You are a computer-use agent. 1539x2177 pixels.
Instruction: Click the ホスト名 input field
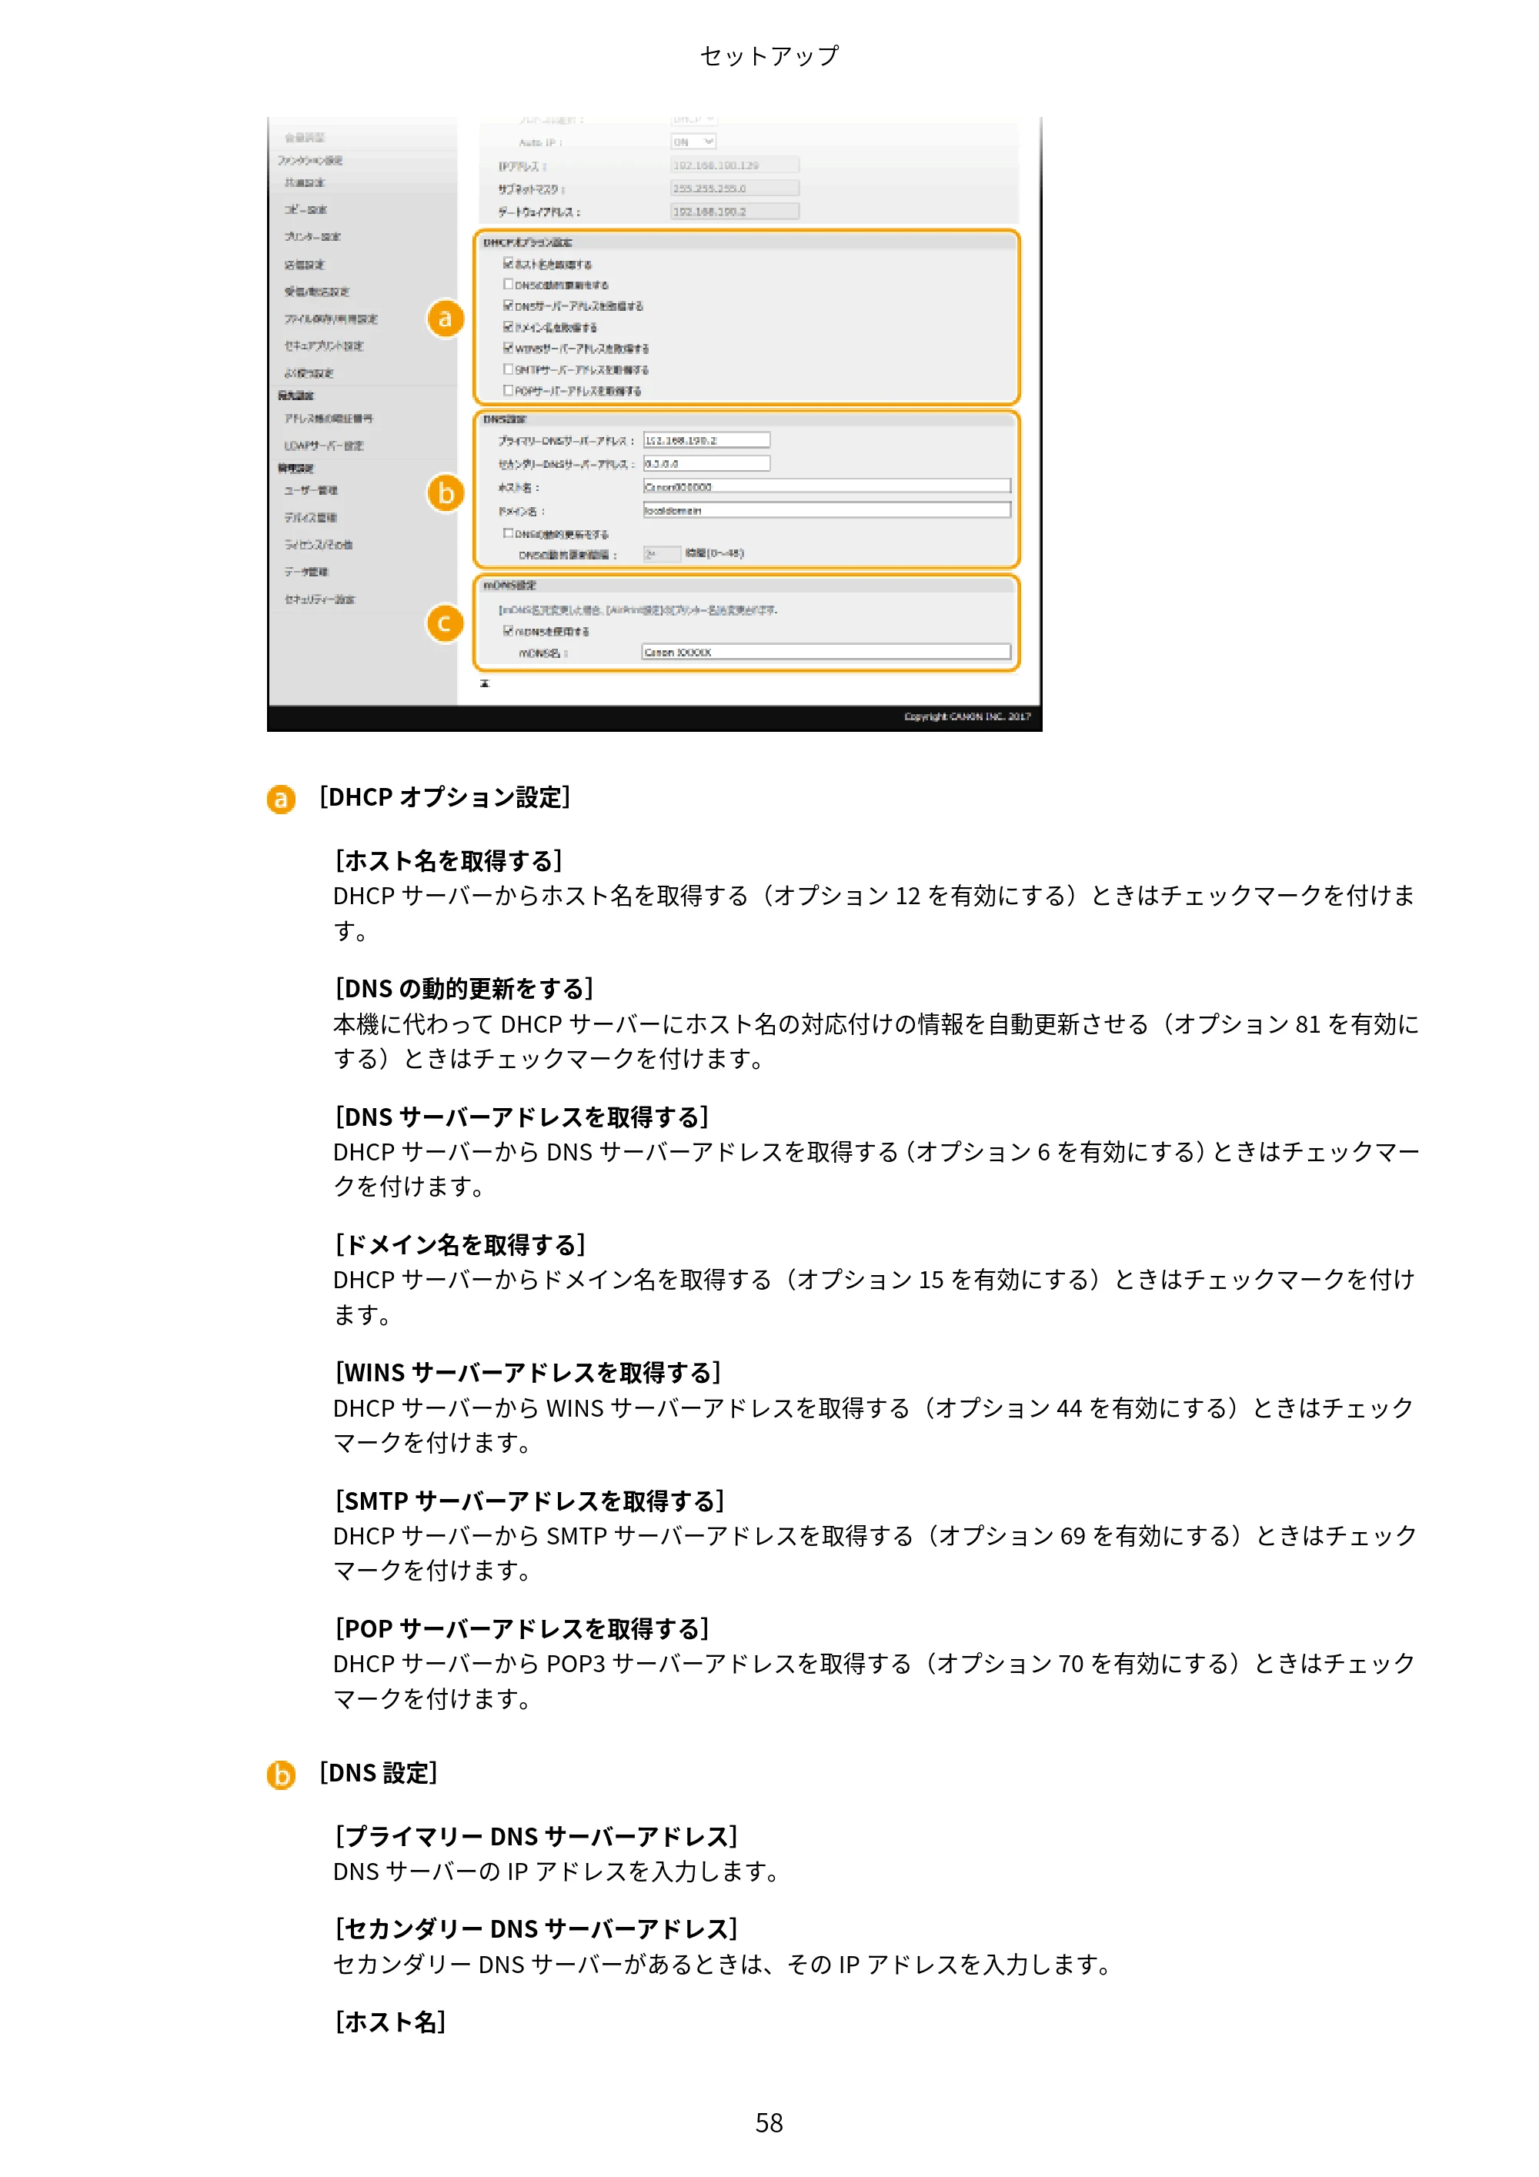pos(827,486)
